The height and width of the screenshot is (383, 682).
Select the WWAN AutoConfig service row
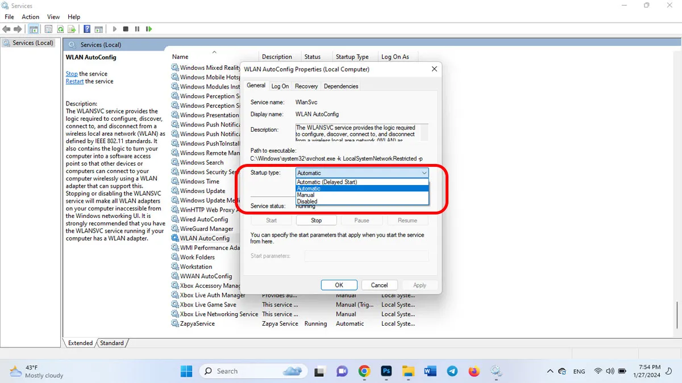click(205, 276)
